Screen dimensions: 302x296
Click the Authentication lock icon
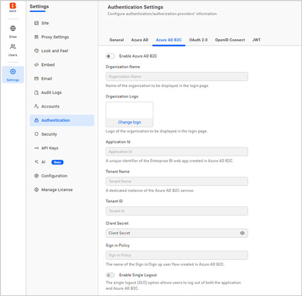[37, 120]
